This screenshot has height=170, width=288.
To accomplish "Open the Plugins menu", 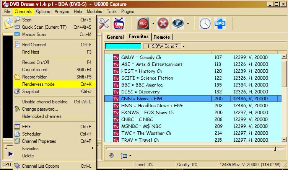I will coord(128,11).
